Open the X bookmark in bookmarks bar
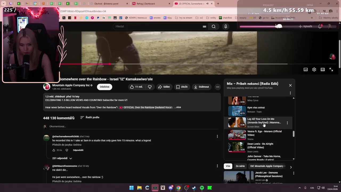This screenshot has height=192, width=341. click(x=64, y=18)
